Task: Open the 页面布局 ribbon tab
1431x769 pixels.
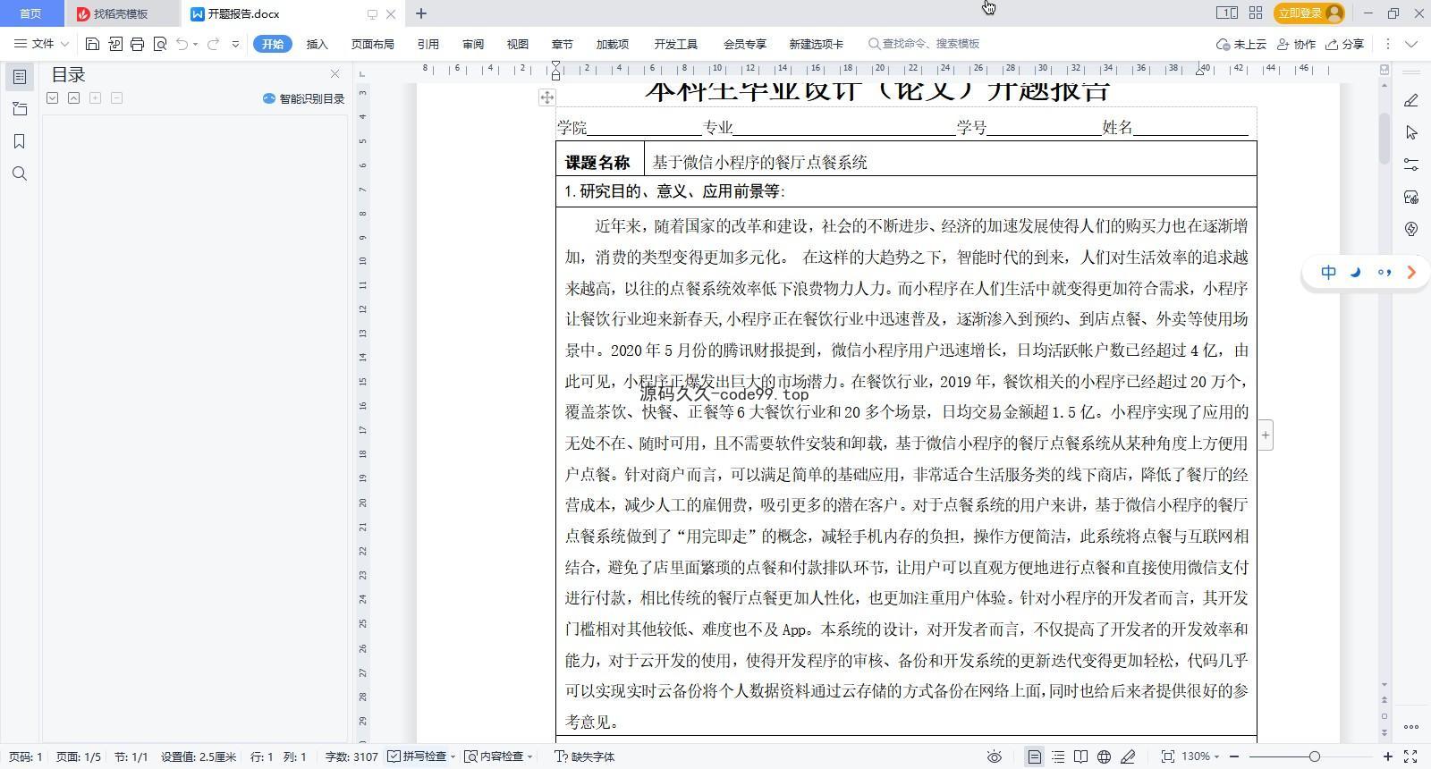Action: click(373, 44)
